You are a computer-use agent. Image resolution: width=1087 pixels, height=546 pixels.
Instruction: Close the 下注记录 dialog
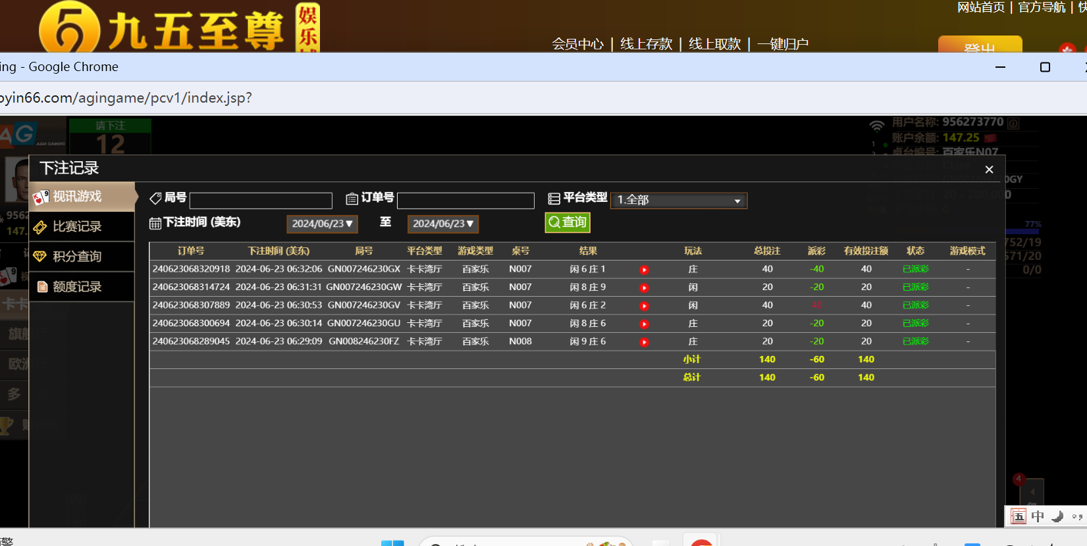tap(989, 170)
